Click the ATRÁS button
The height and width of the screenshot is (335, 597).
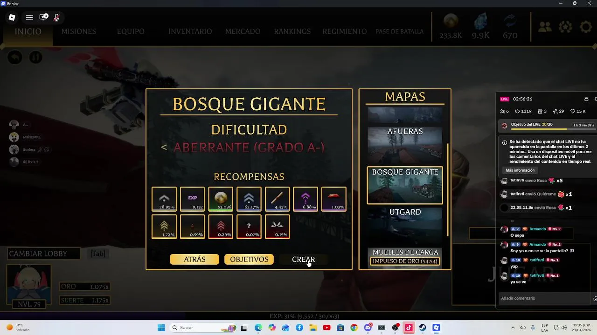pyautogui.click(x=194, y=259)
